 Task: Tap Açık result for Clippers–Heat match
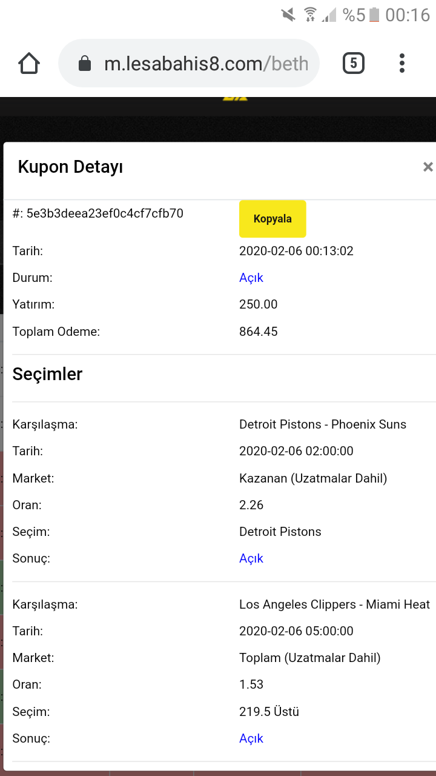pos(251,738)
